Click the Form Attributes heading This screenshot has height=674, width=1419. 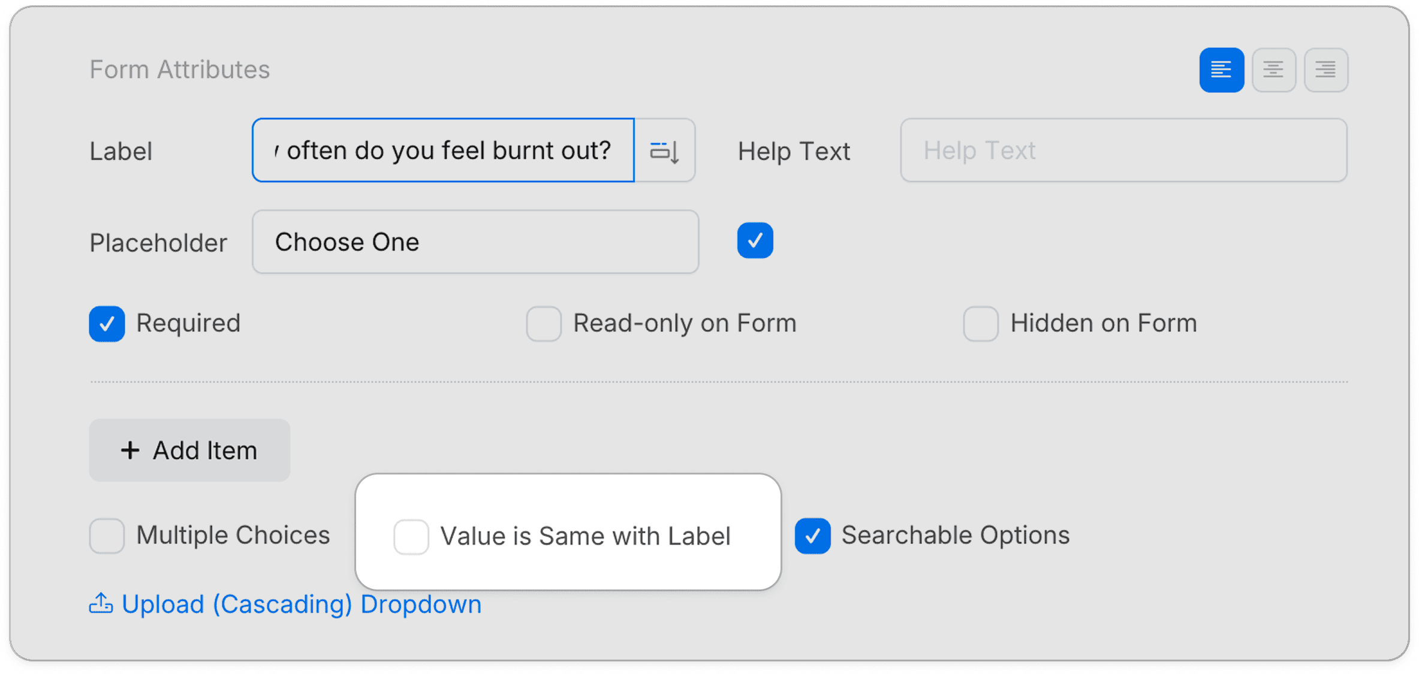click(179, 69)
